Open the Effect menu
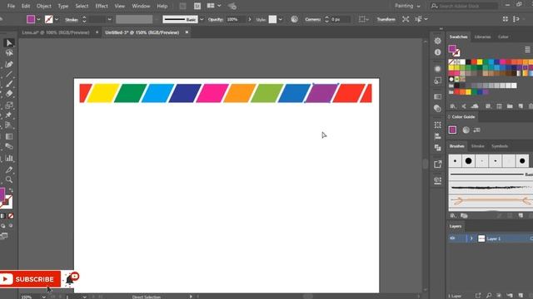Image resolution: width=533 pixels, height=299 pixels. click(x=102, y=6)
